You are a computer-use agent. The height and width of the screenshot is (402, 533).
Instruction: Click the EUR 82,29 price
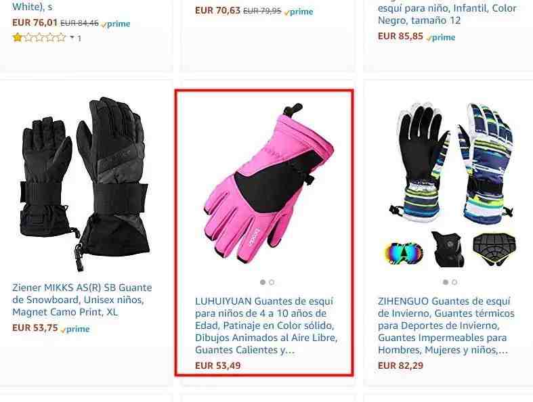pyautogui.click(x=400, y=365)
